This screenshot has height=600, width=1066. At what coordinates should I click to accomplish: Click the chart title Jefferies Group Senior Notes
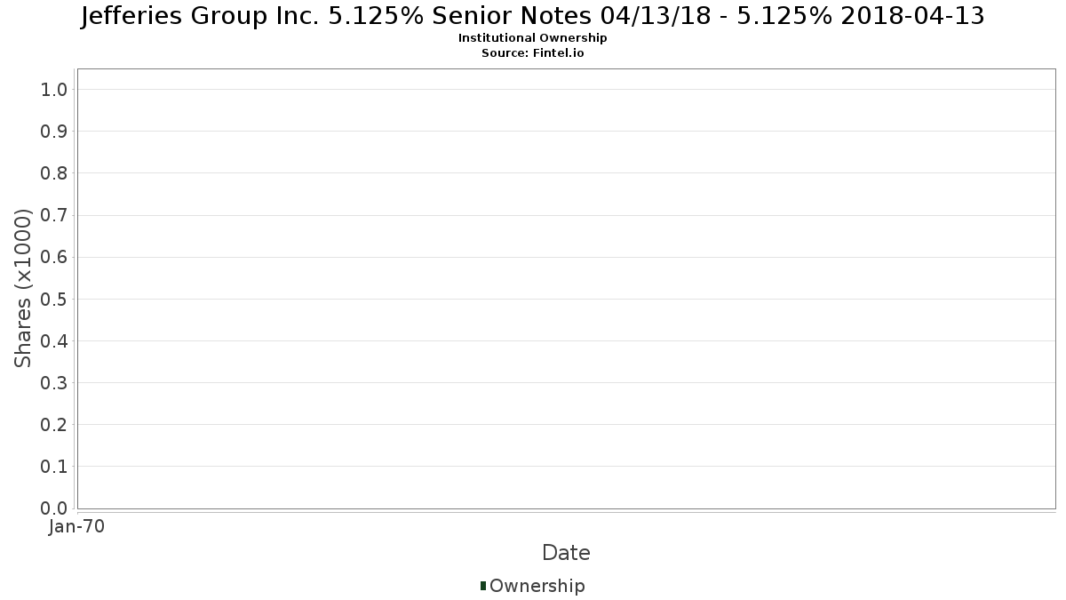coord(532,16)
